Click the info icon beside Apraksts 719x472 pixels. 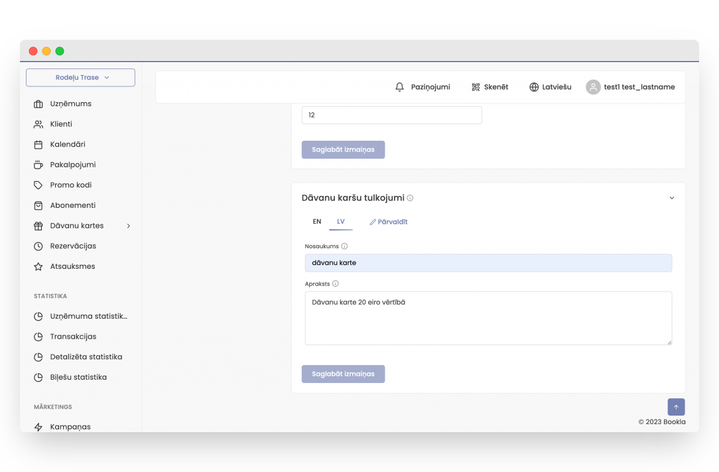[x=336, y=283]
